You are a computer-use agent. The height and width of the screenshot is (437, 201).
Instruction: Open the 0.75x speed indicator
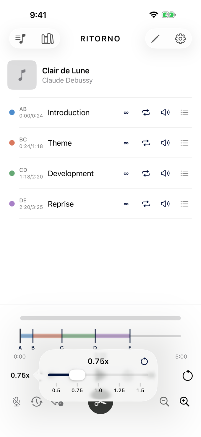pos(20,375)
